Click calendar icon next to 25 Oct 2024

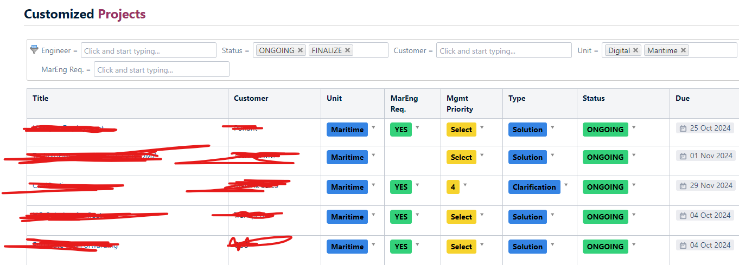[683, 128]
